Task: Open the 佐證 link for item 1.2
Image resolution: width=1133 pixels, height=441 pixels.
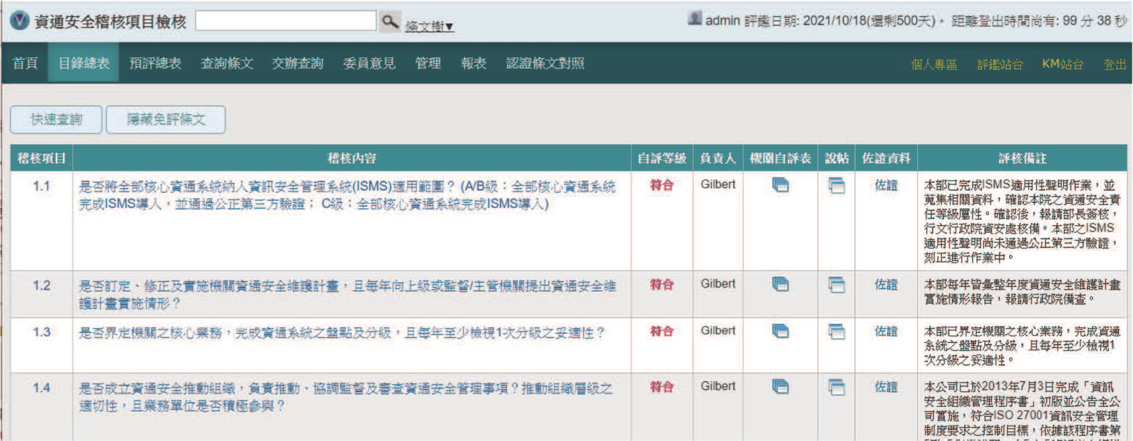Action: (886, 285)
